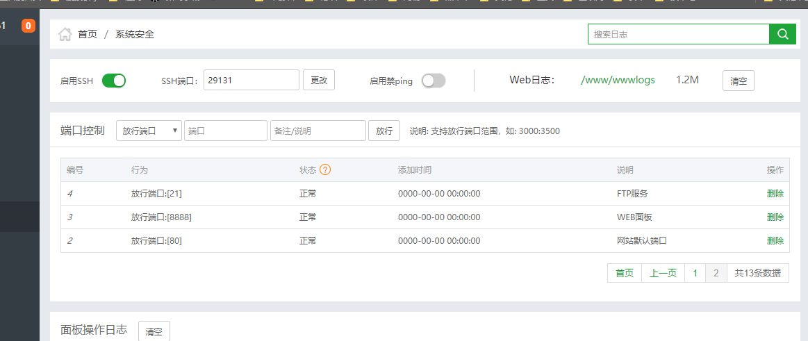Clear the 面板操作日志 with 清空 button
The width and height of the screenshot is (808, 341).
[x=154, y=332]
